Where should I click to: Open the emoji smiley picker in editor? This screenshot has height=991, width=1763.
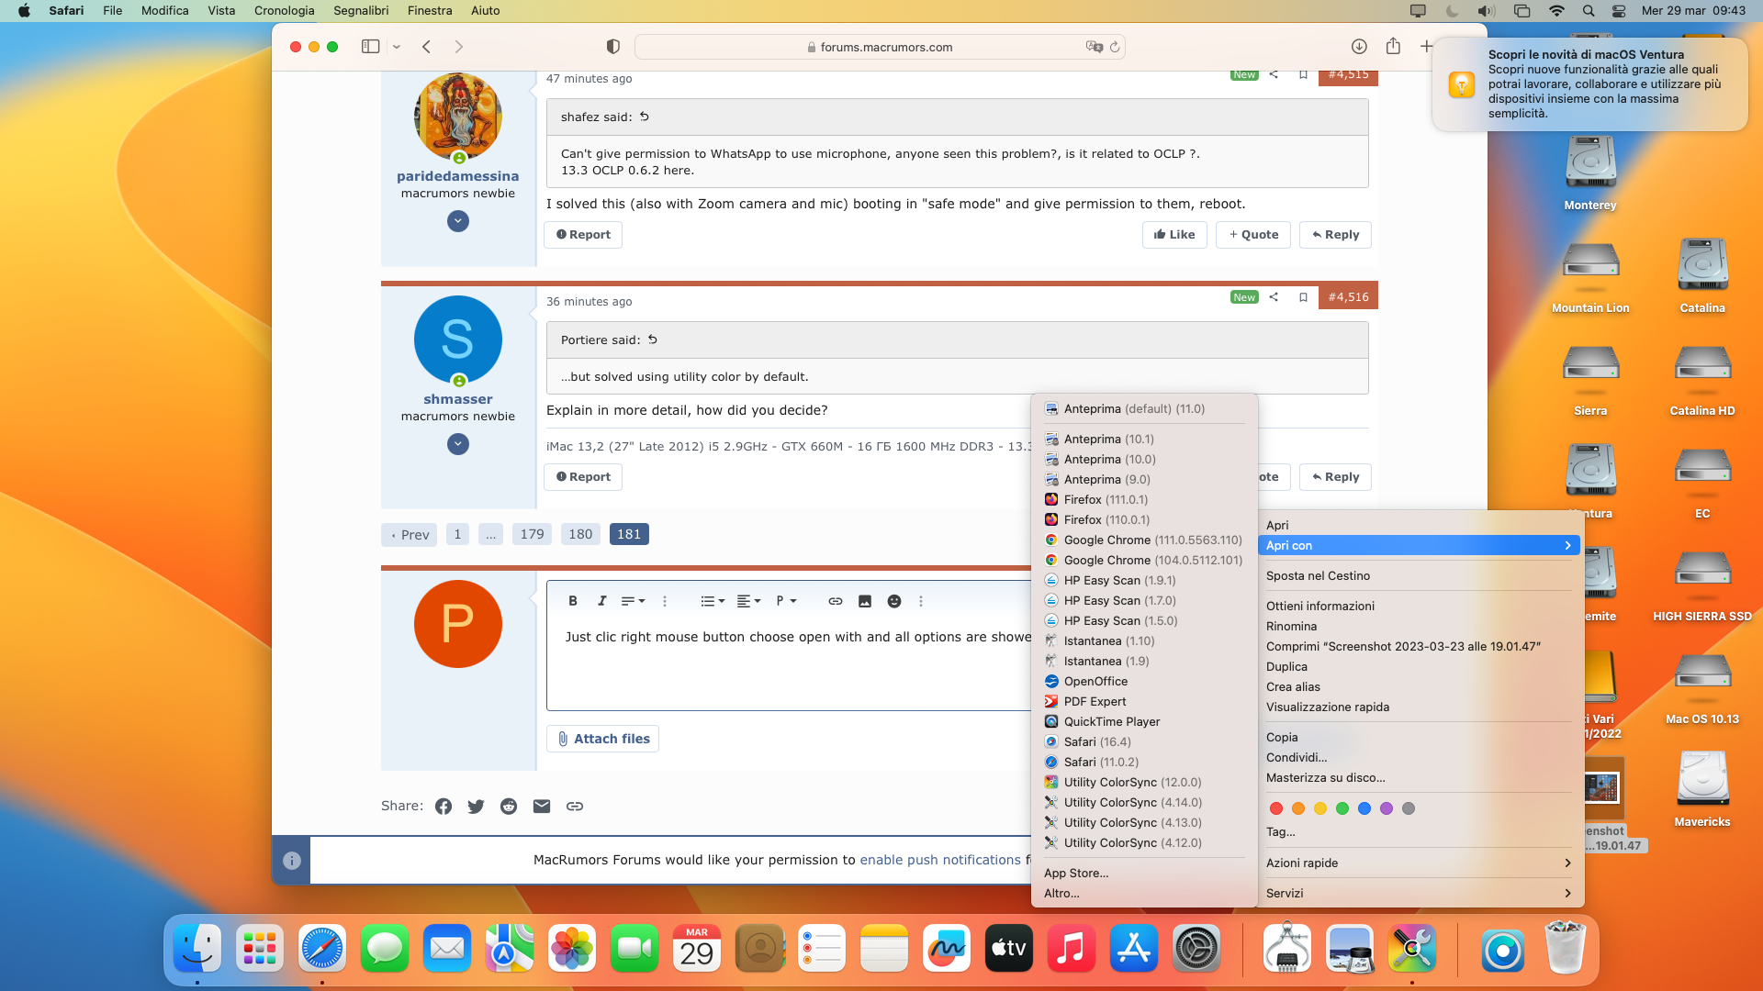[x=893, y=601]
